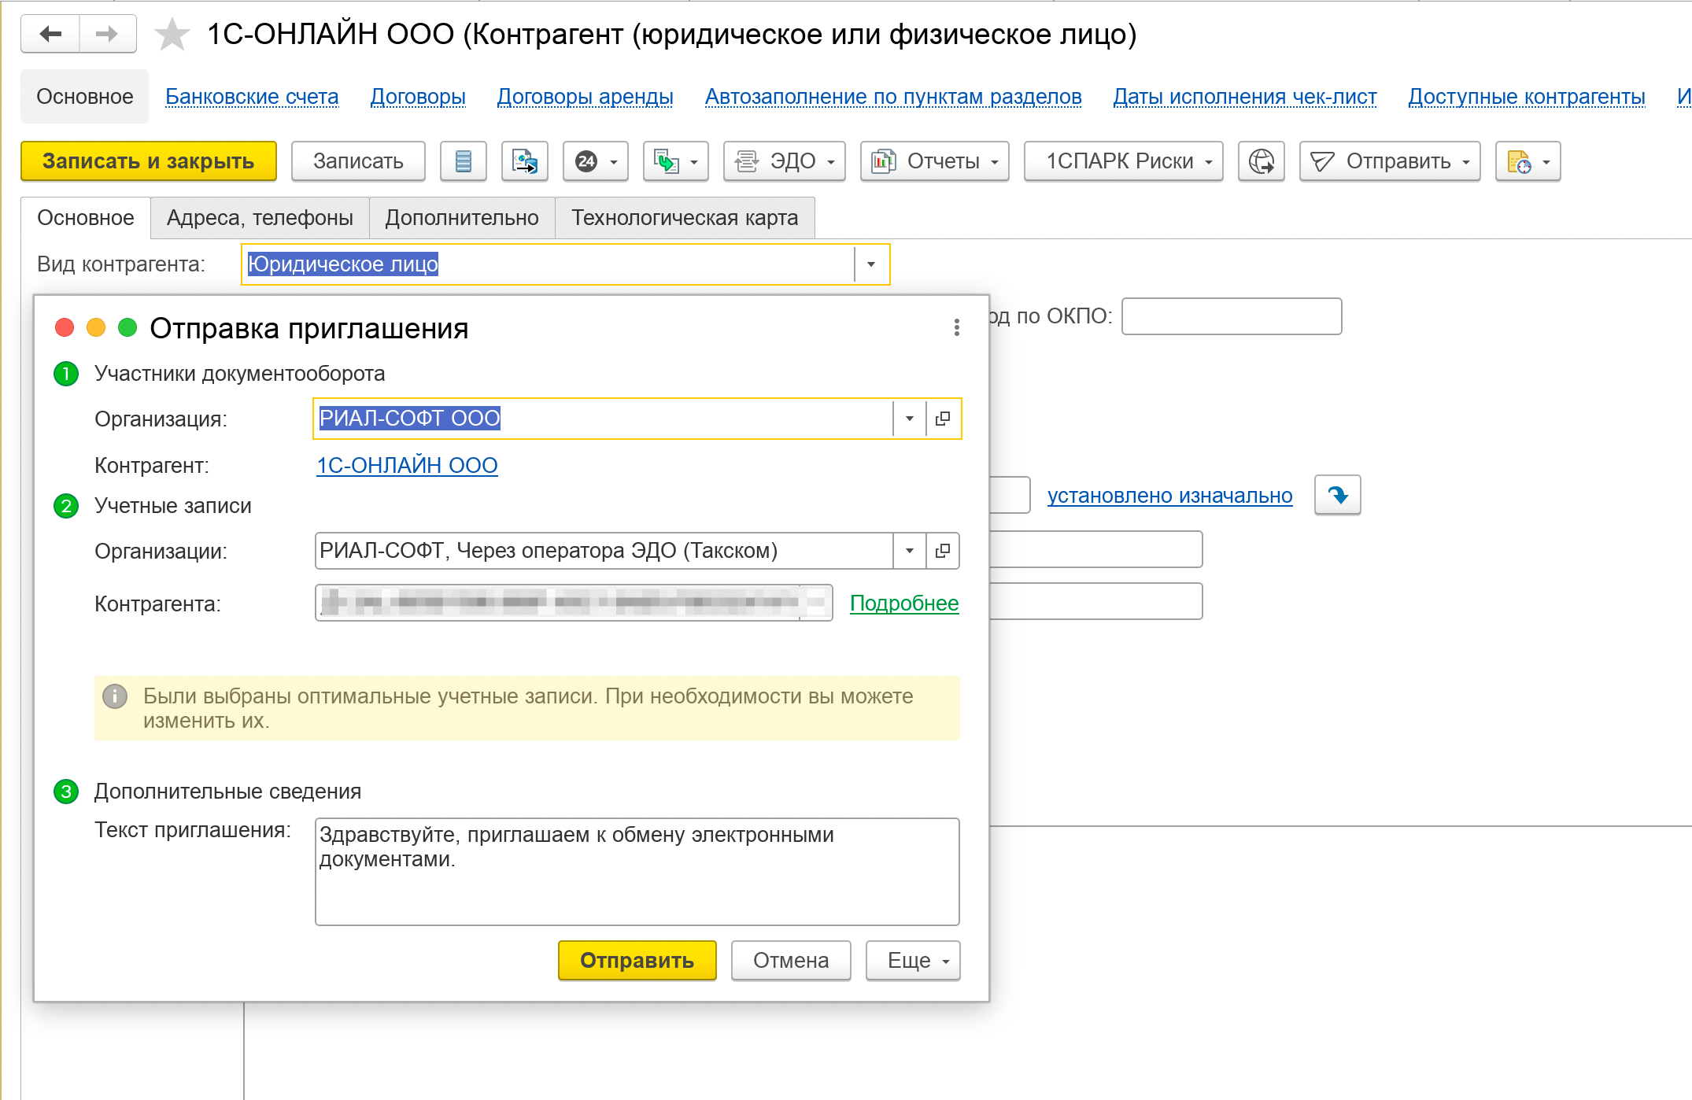Image resolution: width=1692 pixels, height=1100 pixels.
Task: Switch to Дополнительно tab
Action: pyautogui.click(x=462, y=218)
